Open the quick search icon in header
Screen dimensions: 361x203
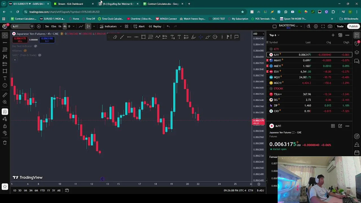(x=309, y=26)
